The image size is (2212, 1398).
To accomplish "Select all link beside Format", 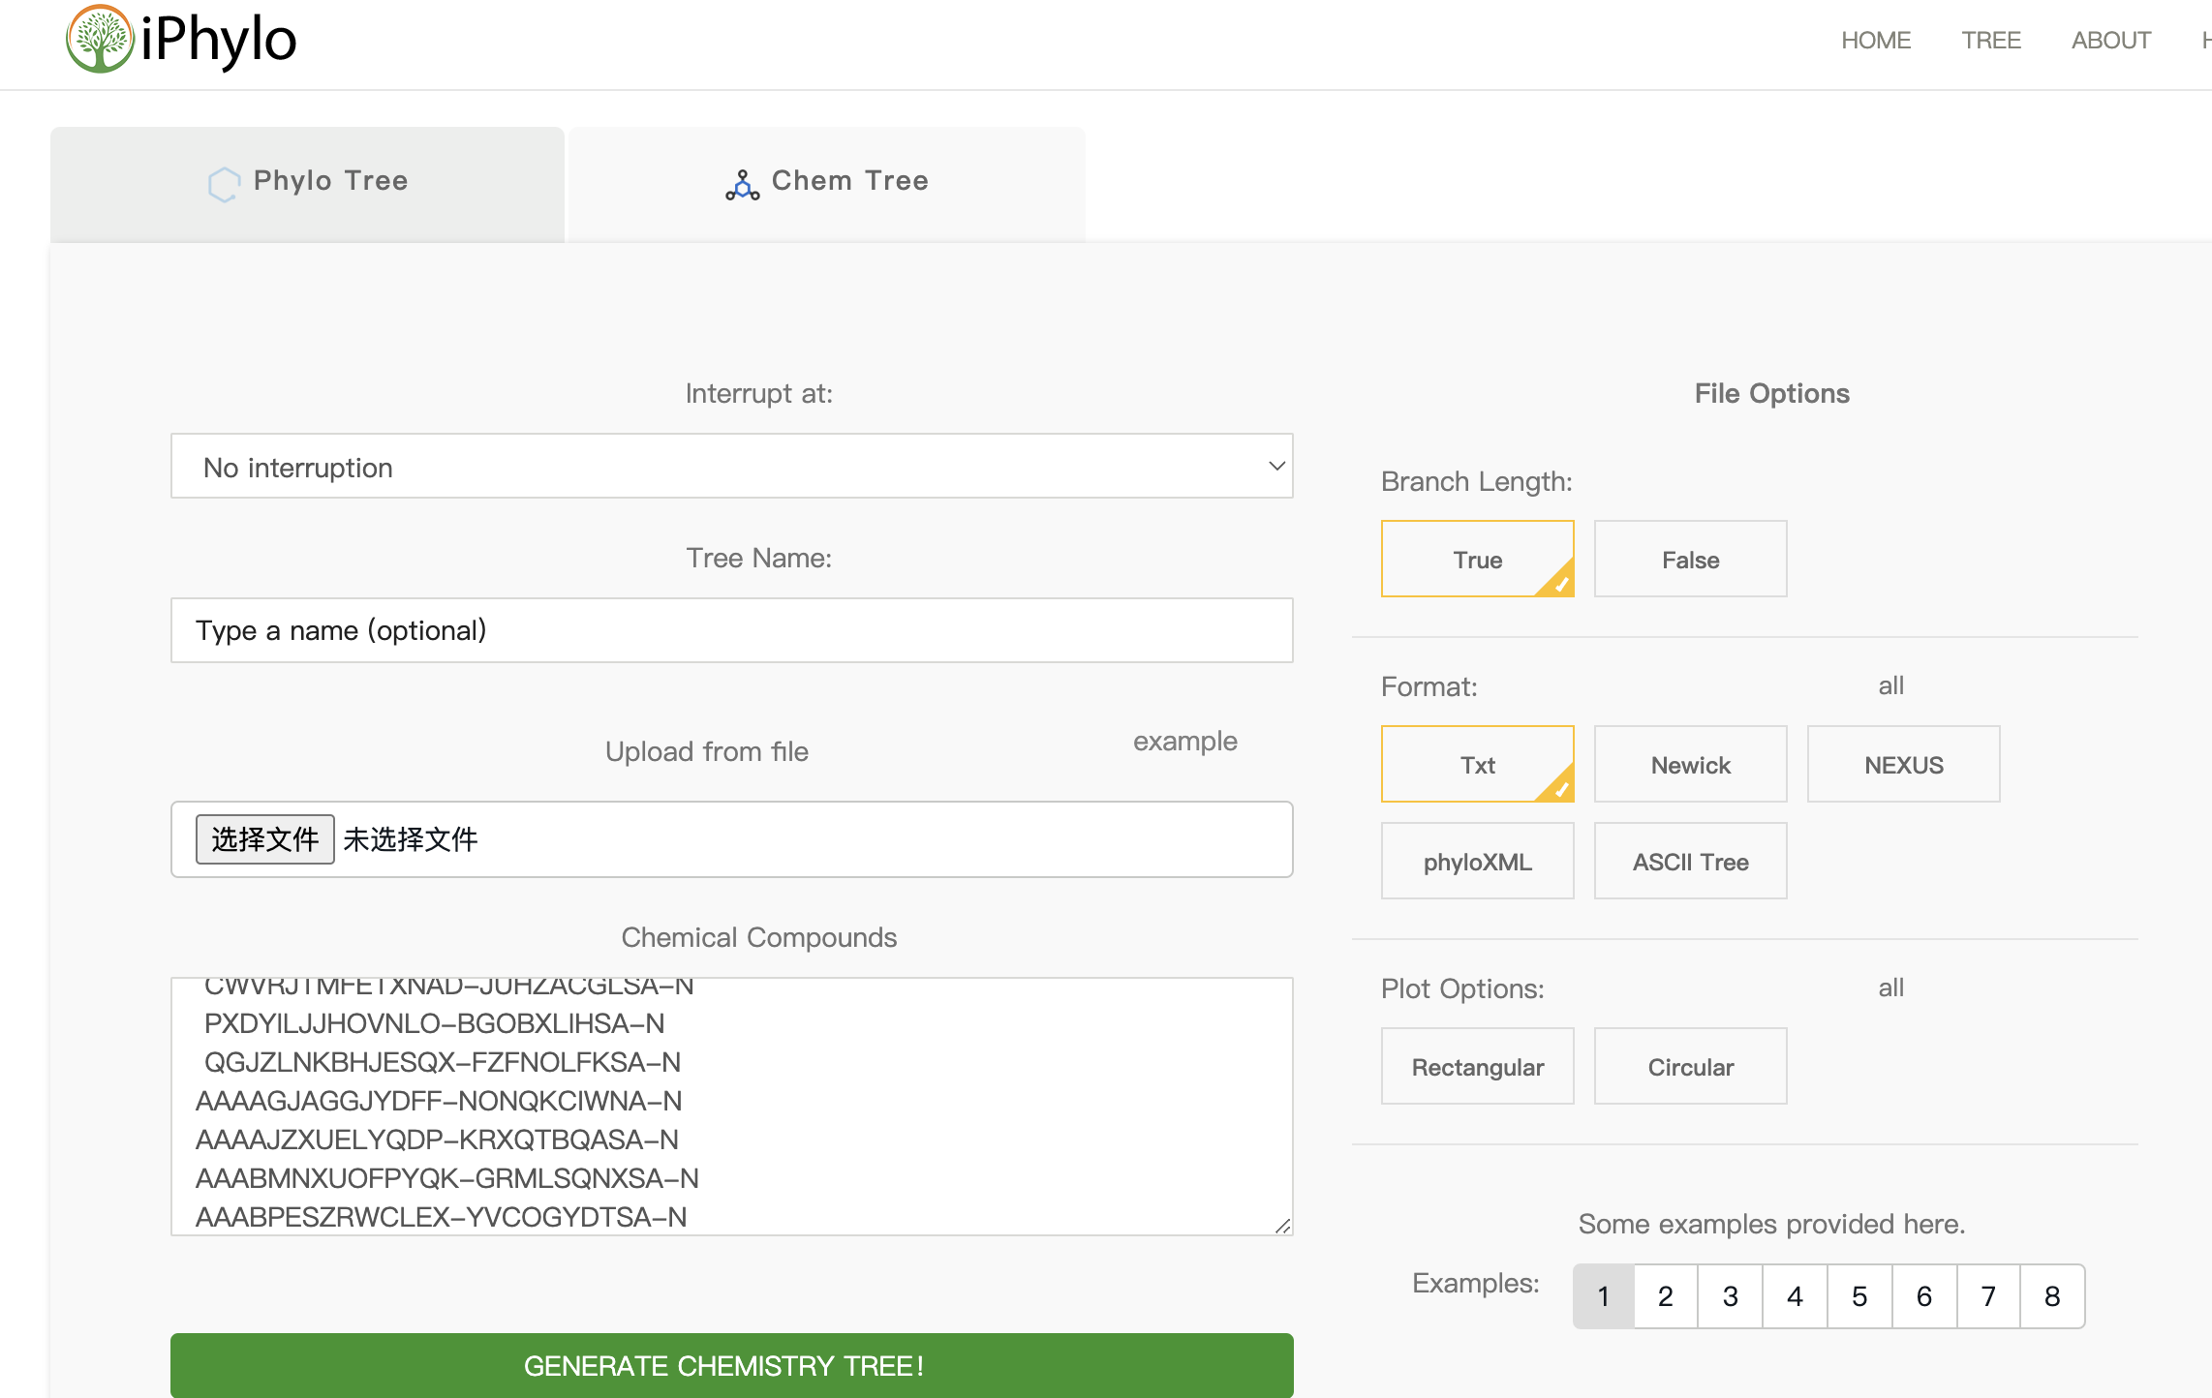I will tap(1890, 685).
